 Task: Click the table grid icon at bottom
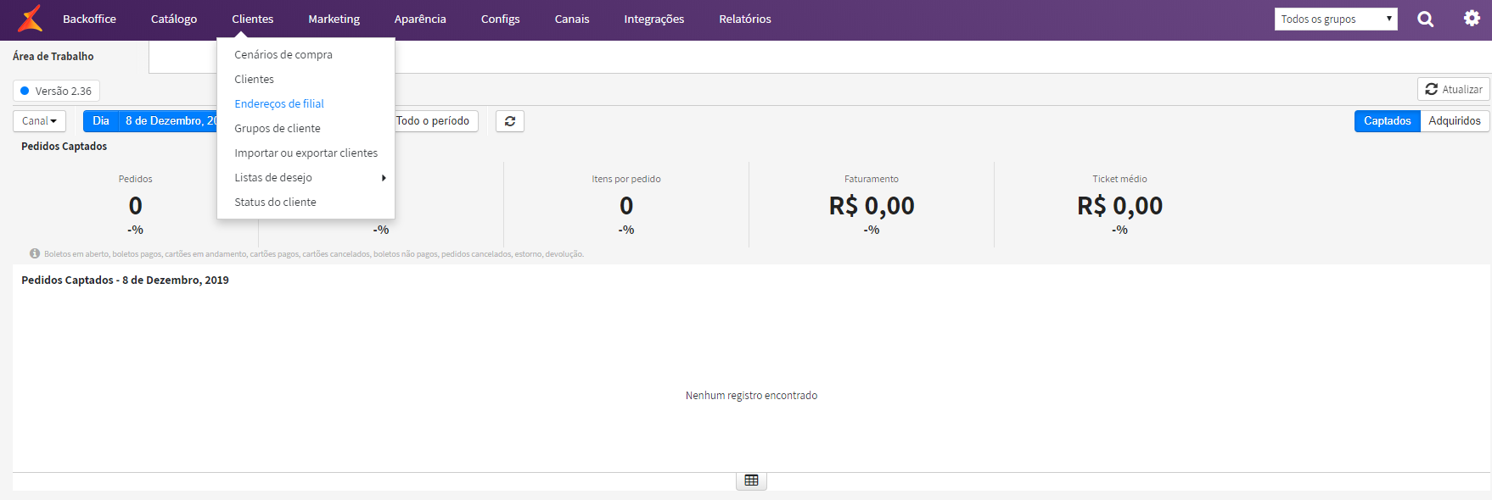point(751,481)
